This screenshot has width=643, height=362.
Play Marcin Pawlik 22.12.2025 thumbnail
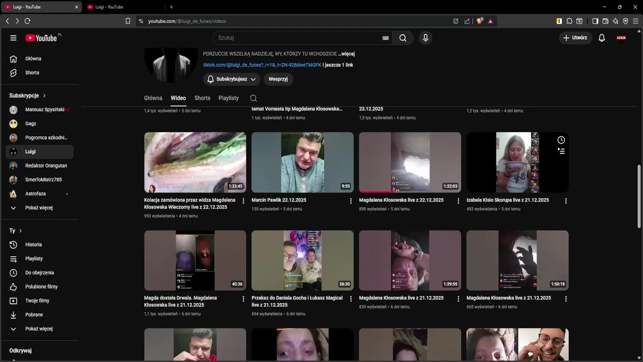point(302,162)
